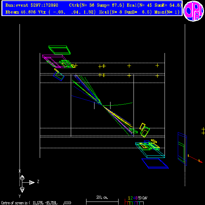
Task: Click the yellow energy swatch labeled 1
Action: click(129, 203)
